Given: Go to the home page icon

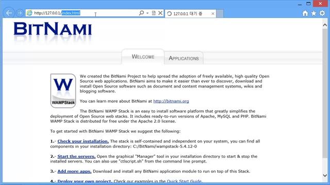Looking at the screenshot, I should (305, 13).
